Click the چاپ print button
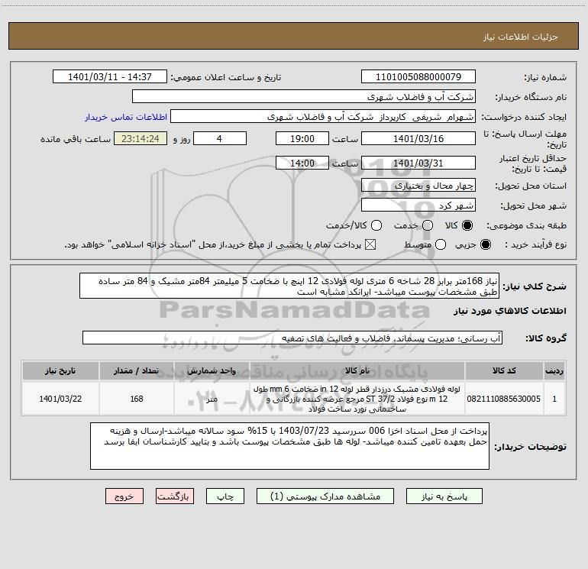This screenshot has height=569, width=588. [225, 496]
